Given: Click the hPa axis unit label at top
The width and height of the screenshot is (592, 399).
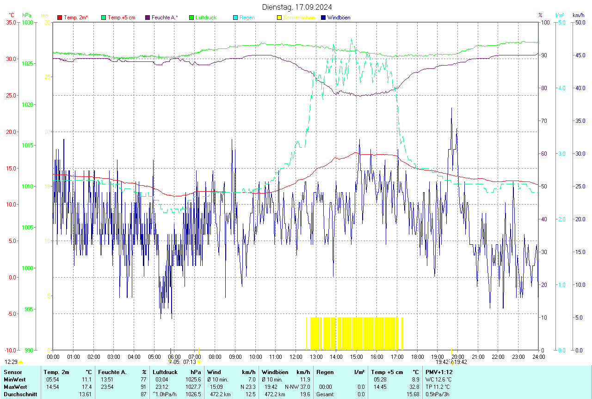Looking at the screenshot, I should coord(27,15).
